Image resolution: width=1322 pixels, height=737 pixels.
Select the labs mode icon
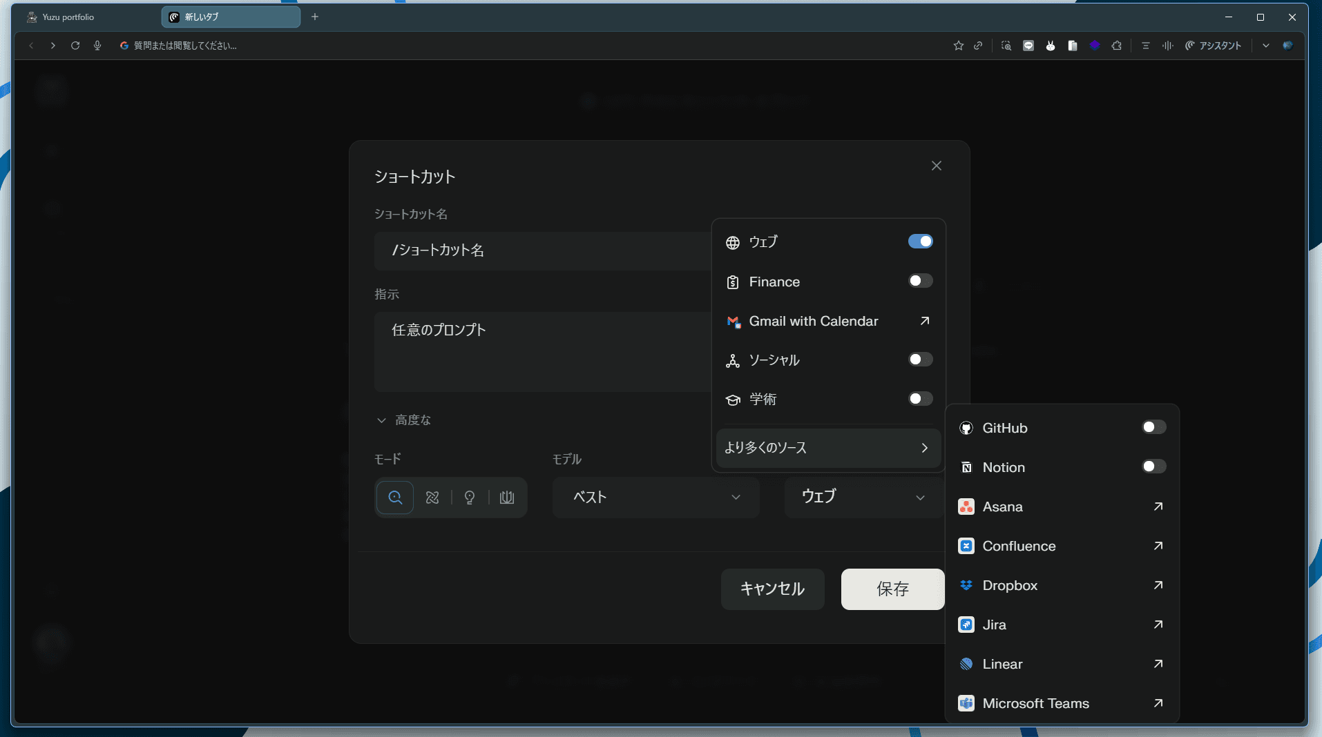point(507,498)
